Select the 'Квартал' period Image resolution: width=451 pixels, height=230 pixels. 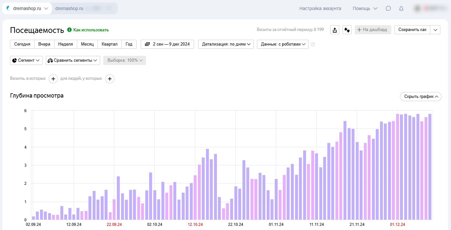tap(109, 44)
